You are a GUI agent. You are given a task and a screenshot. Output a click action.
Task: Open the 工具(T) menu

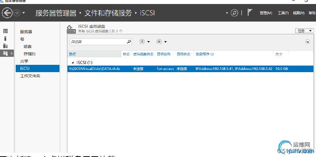point(283,13)
